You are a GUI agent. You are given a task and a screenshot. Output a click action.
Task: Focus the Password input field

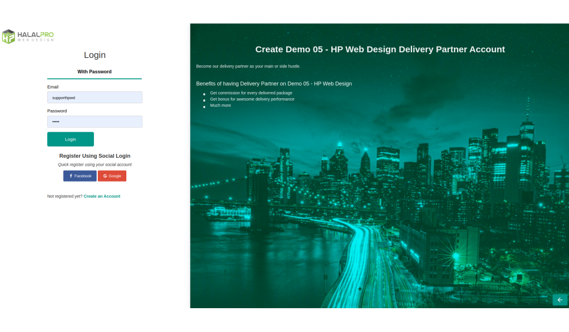click(x=94, y=121)
